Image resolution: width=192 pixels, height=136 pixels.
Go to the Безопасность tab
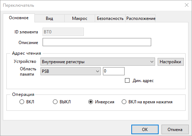pos(110,18)
